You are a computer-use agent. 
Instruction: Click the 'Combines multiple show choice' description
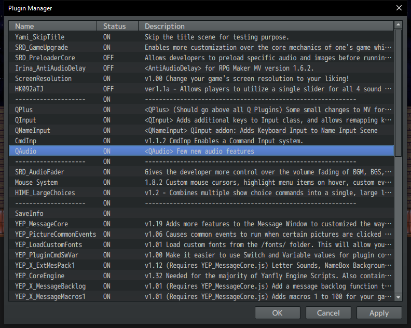pos(268,193)
